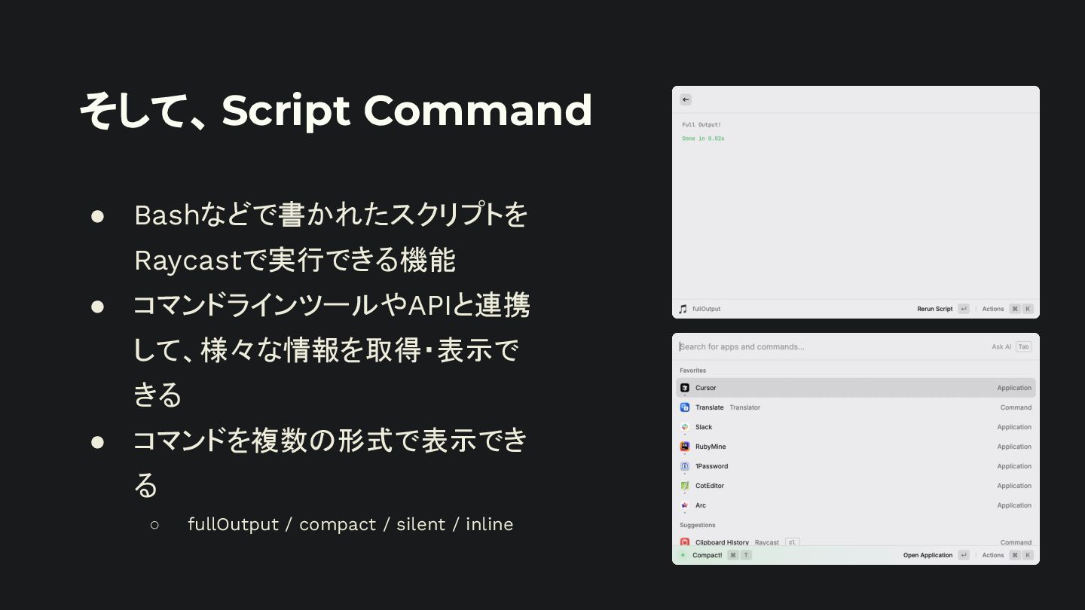Click the bullet text starting with Bashなどで
The image size is (1085, 610).
pyautogui.click(x=332, y=237)
